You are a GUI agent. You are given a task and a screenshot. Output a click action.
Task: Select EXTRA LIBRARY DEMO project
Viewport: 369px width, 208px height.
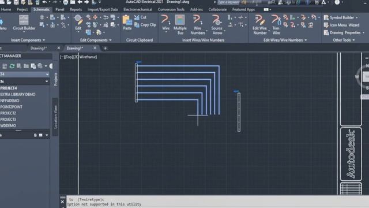point(18,95)
